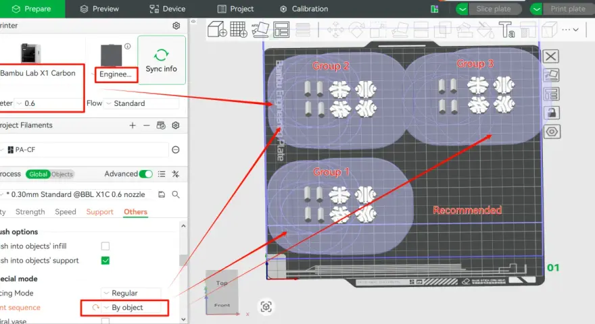Switch to the Project tab
The width and height of the screenshot is (595, 324).
click(236, 9)
